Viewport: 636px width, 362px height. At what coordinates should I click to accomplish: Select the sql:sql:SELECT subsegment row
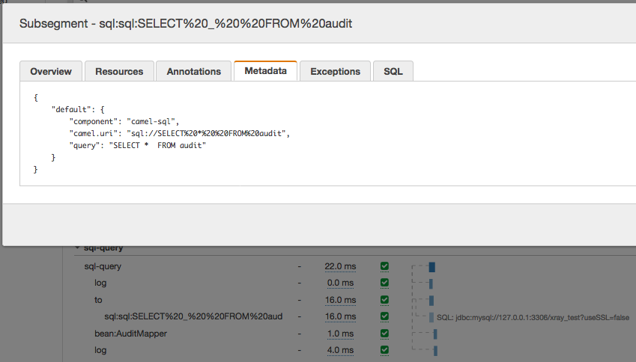tap(193, 316)
